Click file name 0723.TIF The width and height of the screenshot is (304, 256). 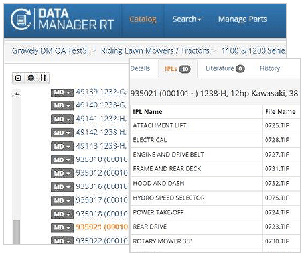point(277,227)
